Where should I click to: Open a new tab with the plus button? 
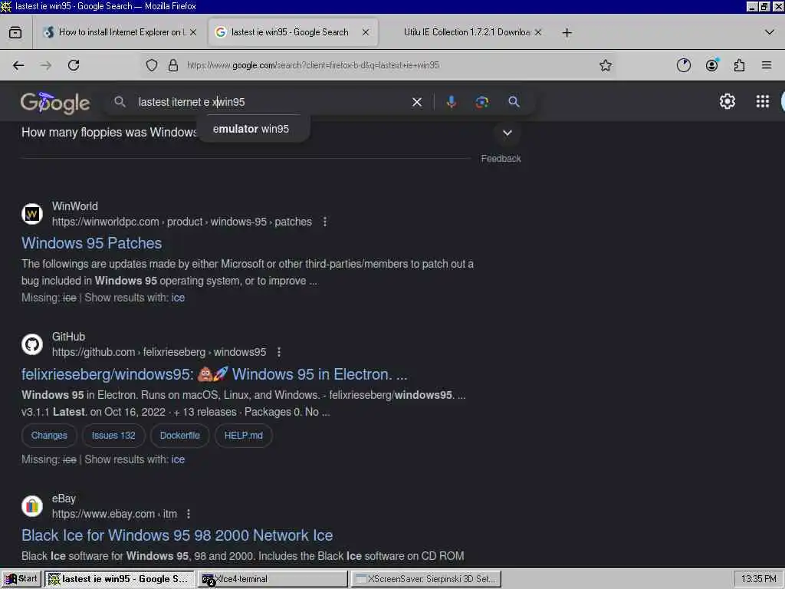[567, 32]
